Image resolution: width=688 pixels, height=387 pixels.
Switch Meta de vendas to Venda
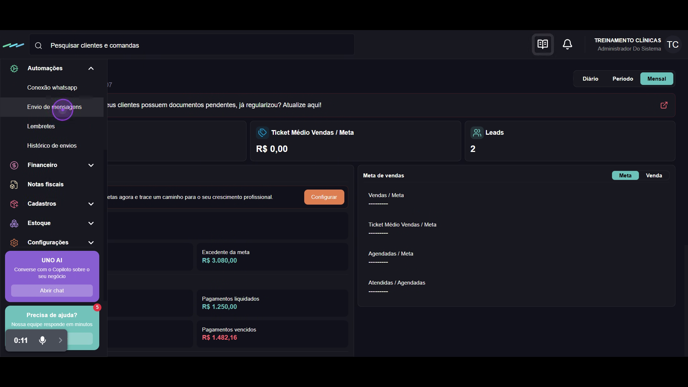[654, 176]
